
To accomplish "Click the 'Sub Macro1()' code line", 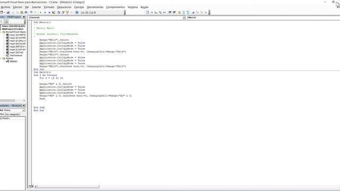I will coord(42,22).
